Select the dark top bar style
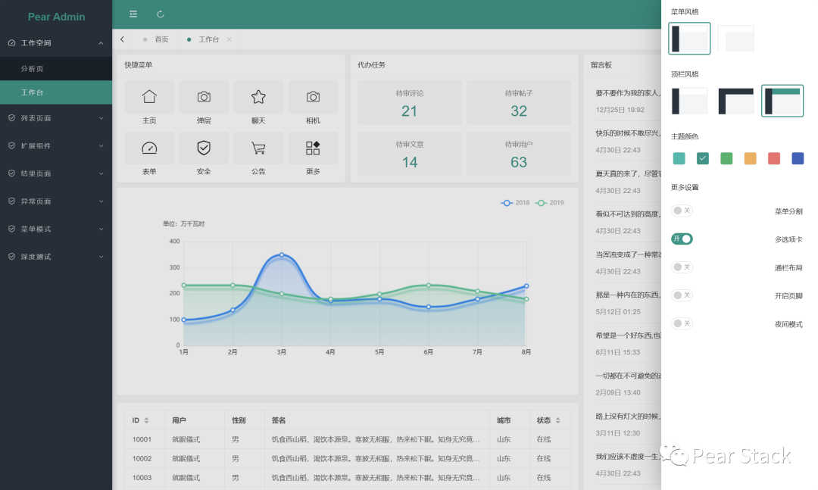 click(x=735, y=101)
